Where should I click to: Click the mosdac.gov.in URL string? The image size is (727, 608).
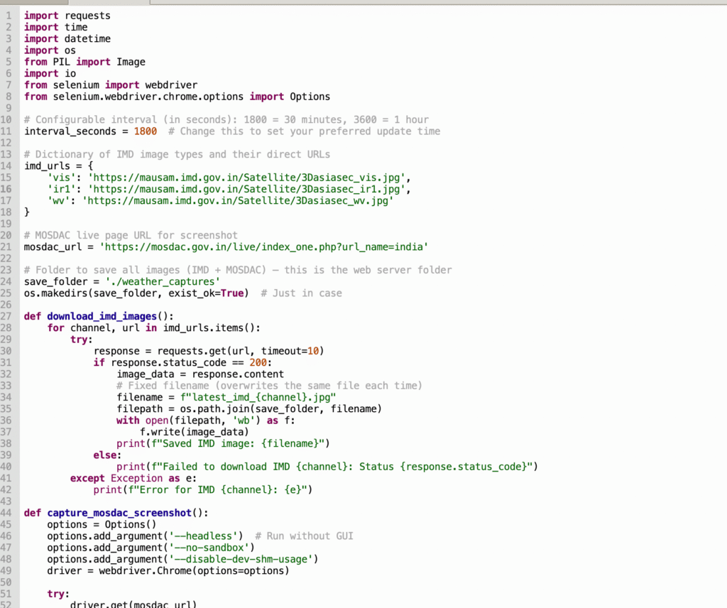(x=264, y=247)
